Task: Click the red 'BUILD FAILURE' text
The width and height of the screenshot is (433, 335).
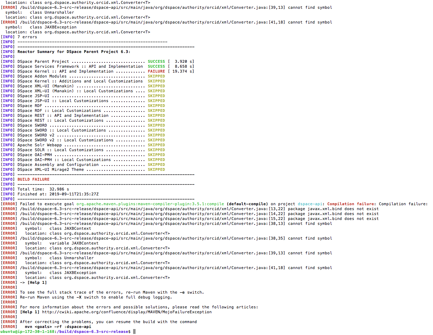Action: pyautogui.click(x=33, y=179)
